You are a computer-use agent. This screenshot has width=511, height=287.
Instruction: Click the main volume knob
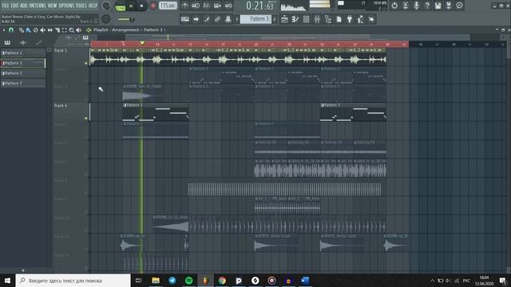point(106,6)
